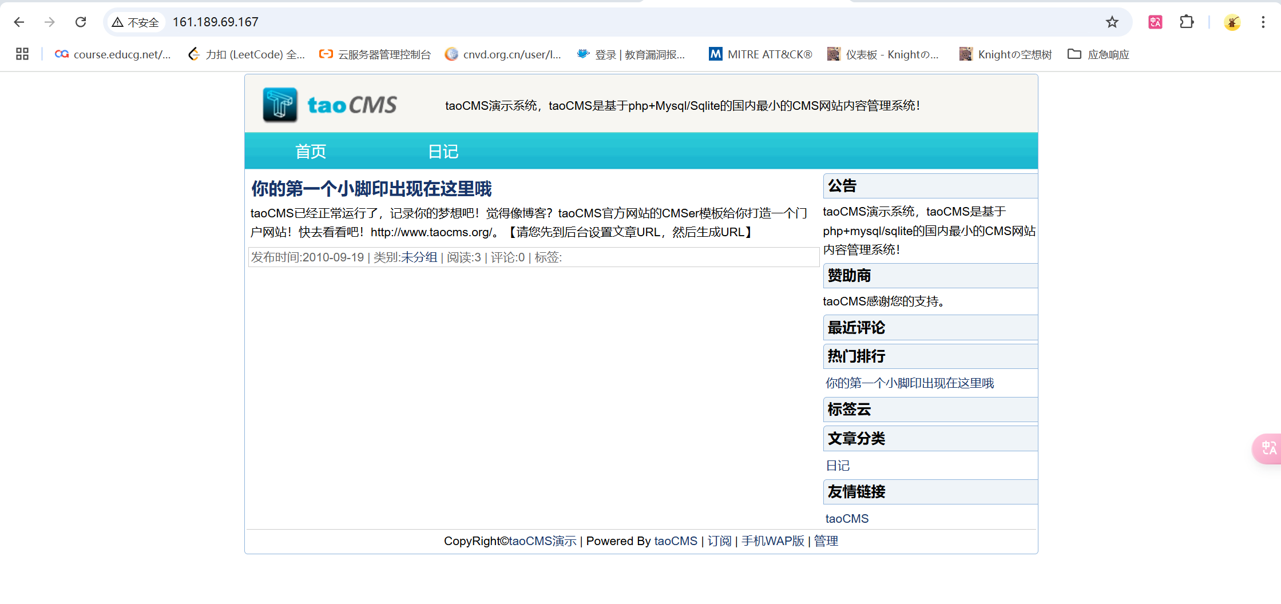
Task: Open the Knightの空想树 bookmark
Action: pyautogui.click(x=1006, y=54)
